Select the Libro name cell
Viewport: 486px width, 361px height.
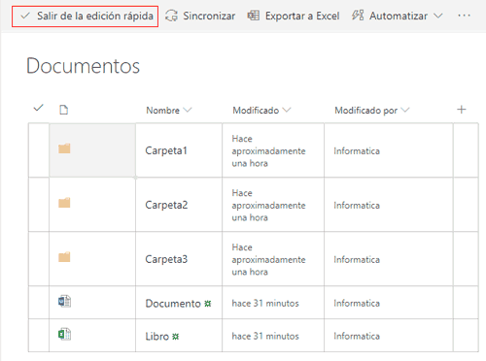179,336
